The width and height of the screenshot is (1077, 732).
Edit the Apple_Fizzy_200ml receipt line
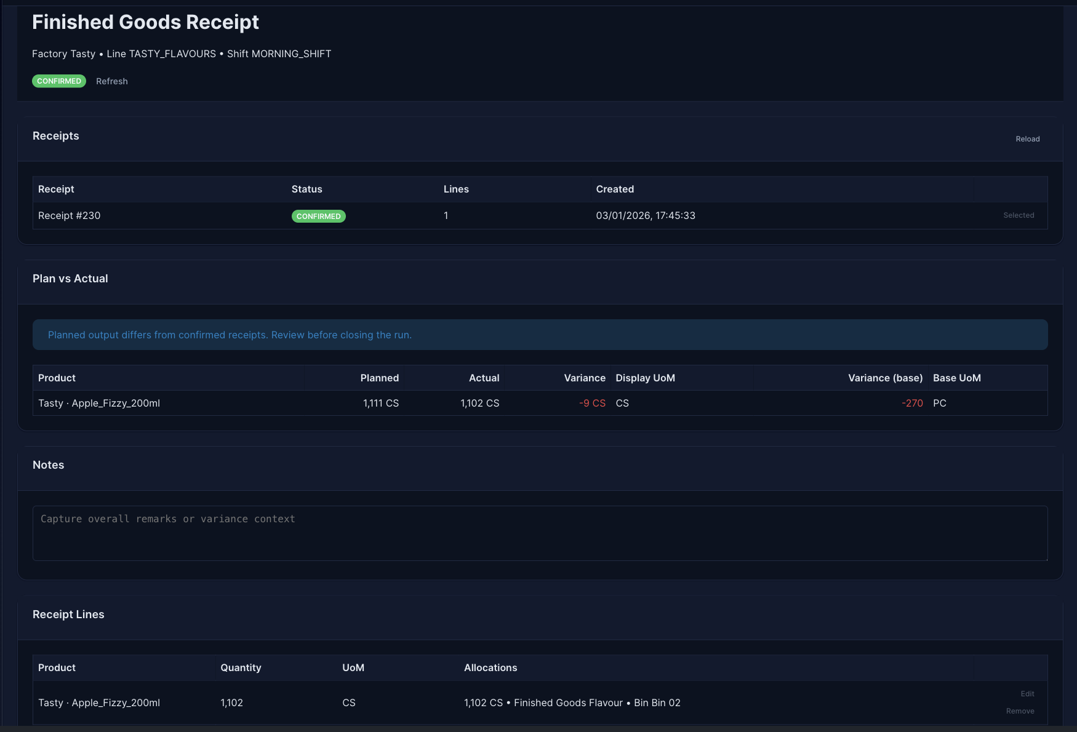1027,694
